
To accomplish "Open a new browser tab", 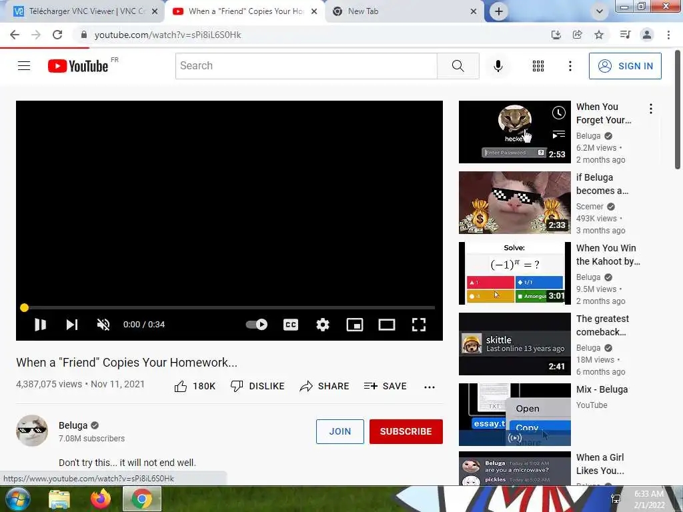I will coord(499,12).
